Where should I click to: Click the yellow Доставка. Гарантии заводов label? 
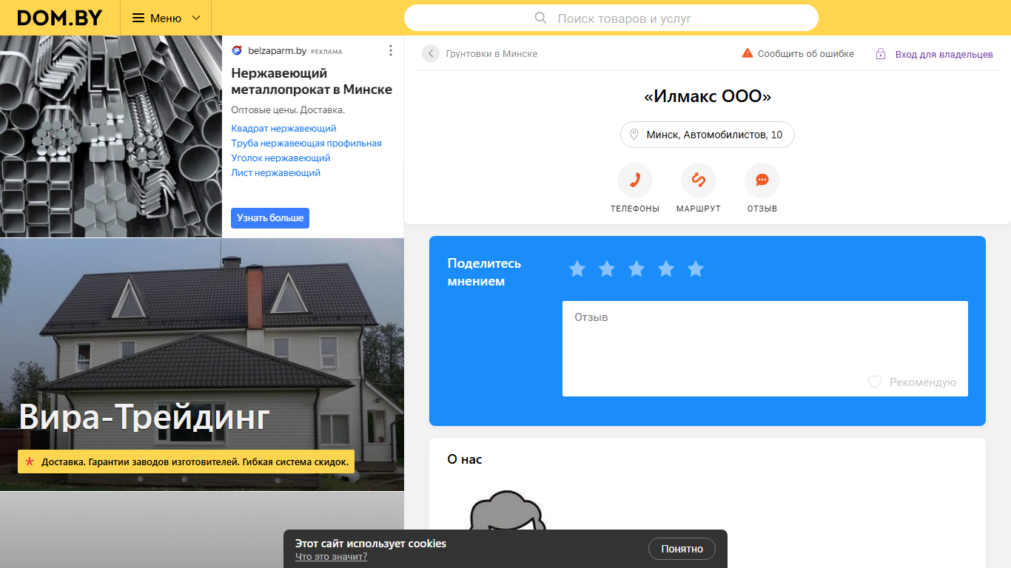click(x=186, y=461)
